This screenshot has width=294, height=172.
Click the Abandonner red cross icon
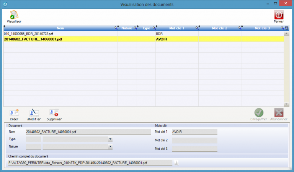(279, 113)
